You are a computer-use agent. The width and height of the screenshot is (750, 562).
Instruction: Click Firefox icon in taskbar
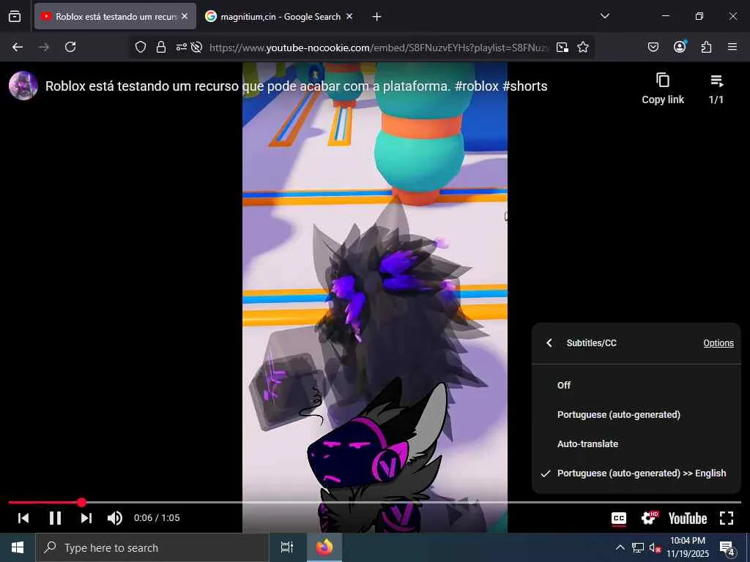click(324, 547)
